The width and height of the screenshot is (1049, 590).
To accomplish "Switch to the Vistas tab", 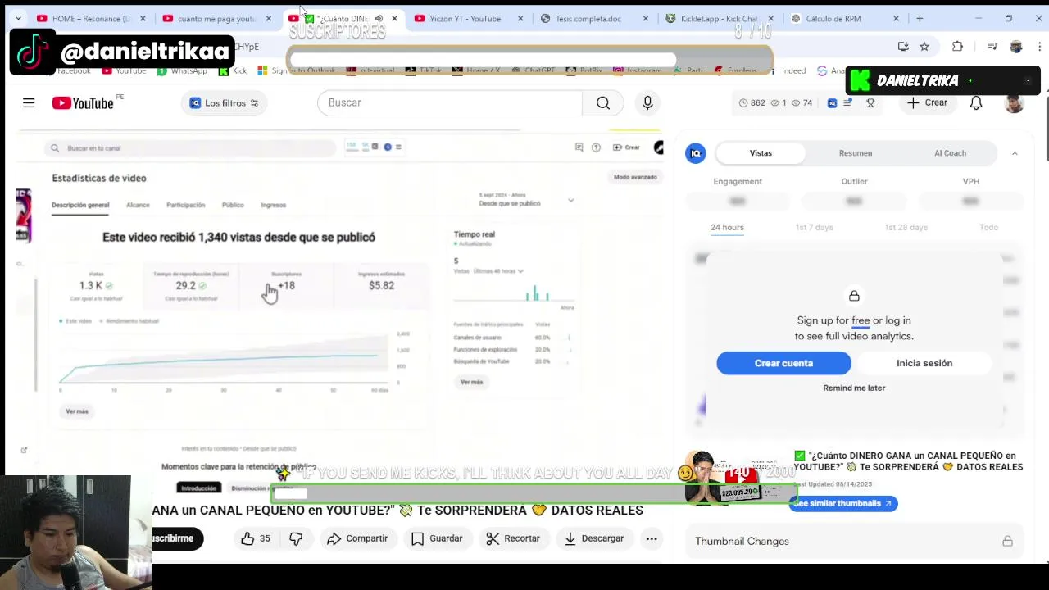I will point(761,153).
